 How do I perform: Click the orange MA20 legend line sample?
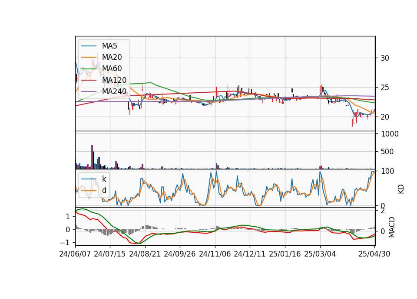[x=89, y=57]
